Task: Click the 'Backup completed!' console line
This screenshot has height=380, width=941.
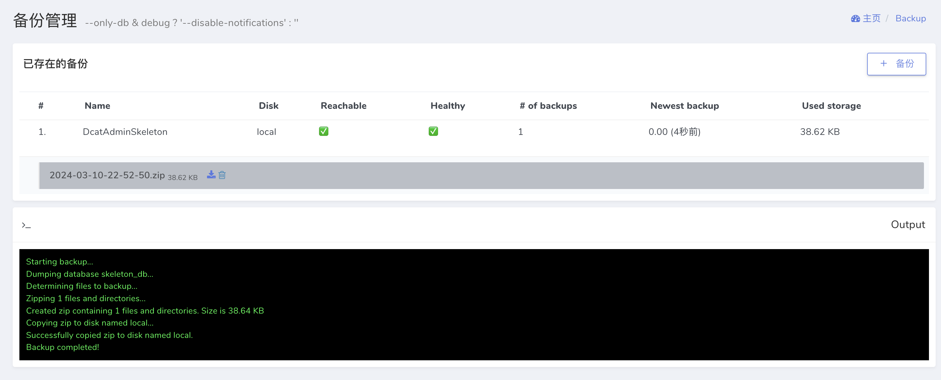Action: tap(63, 347)
